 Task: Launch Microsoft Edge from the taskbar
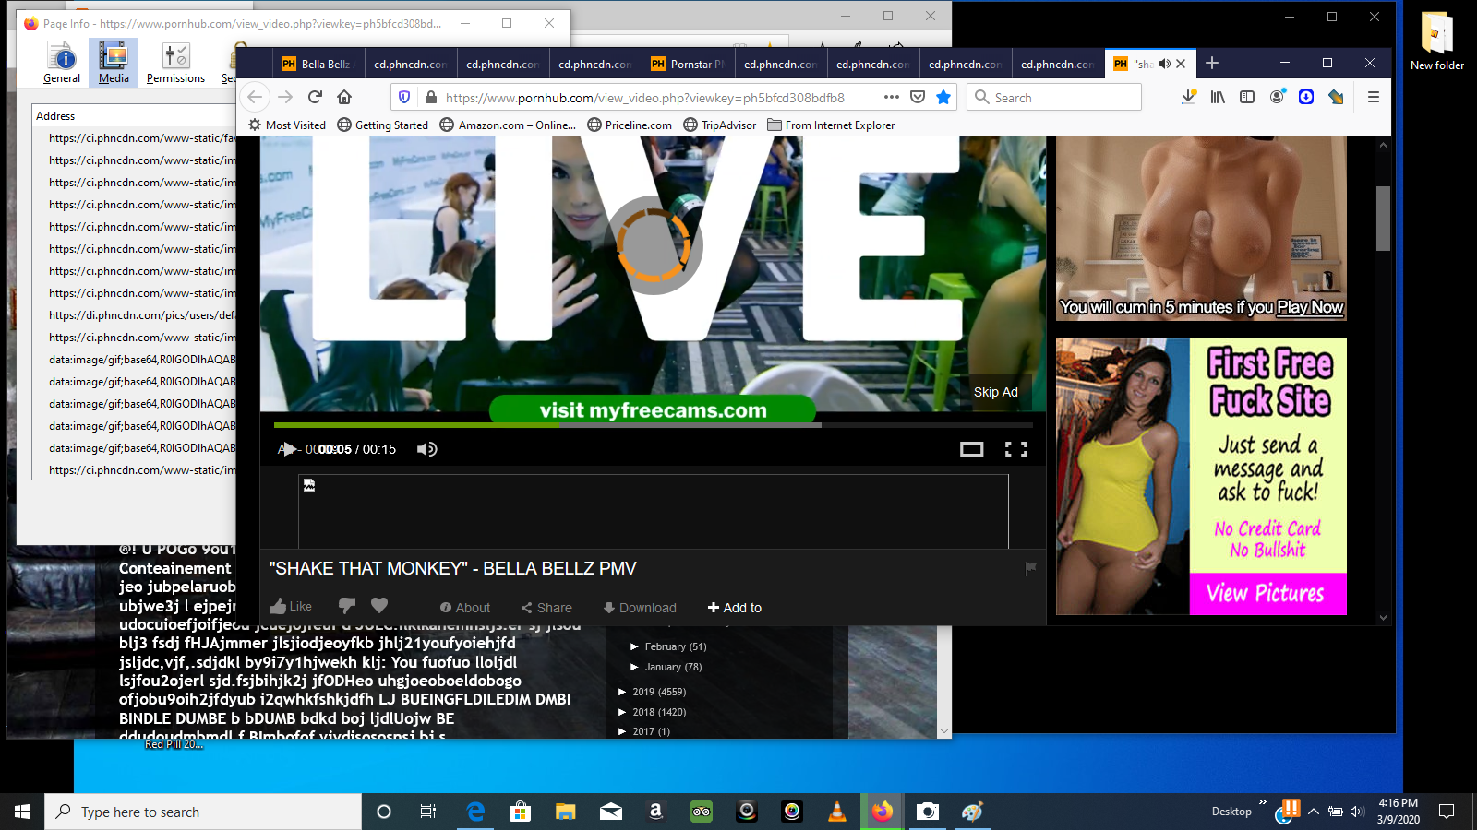475,812
